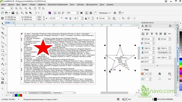Print the document

pos(17,13)
